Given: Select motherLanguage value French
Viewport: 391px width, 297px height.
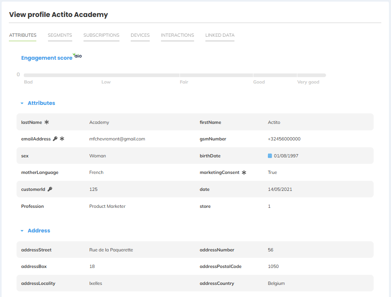Looking at the screenshot, I should click(96, 172).
